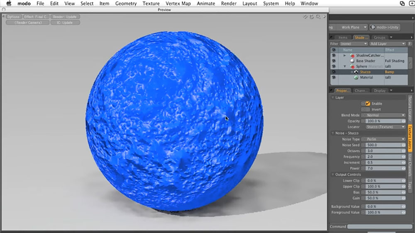Click the eye column header icon
The image size is (415, 233).
(334, 50)
